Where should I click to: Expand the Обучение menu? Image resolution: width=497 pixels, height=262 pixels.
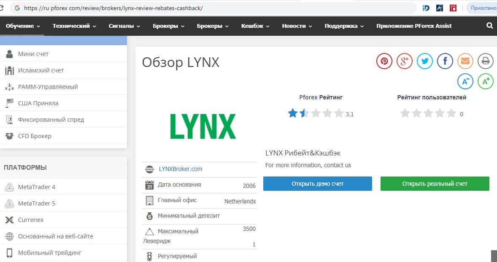tap(23, 26)
